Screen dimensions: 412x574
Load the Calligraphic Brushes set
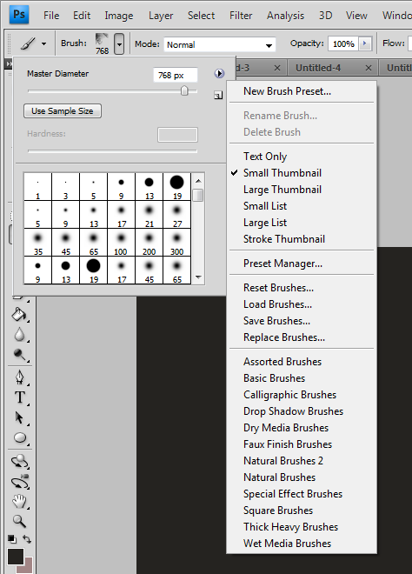pos(302,395)
